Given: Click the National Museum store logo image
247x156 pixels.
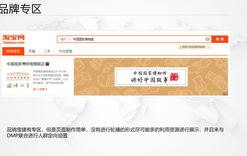Looking at the screenshot, I should 18,80.
